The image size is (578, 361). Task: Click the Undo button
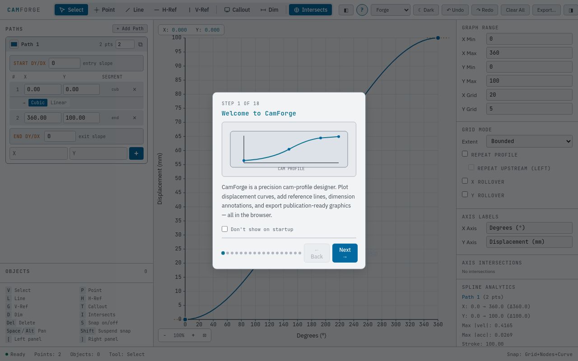tap(455, 10)
